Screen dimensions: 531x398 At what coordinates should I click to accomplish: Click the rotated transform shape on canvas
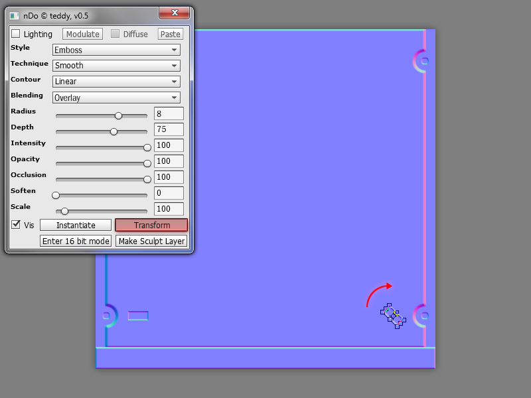pos(393,316)
